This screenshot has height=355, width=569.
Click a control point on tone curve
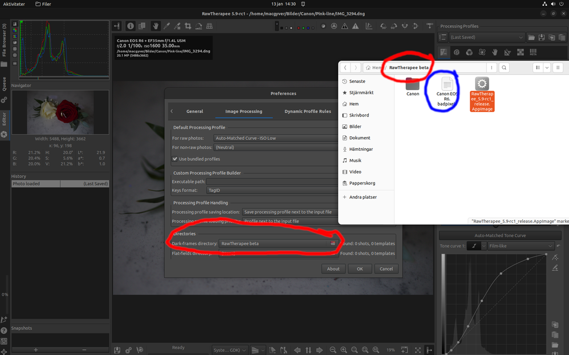(501, 274)
